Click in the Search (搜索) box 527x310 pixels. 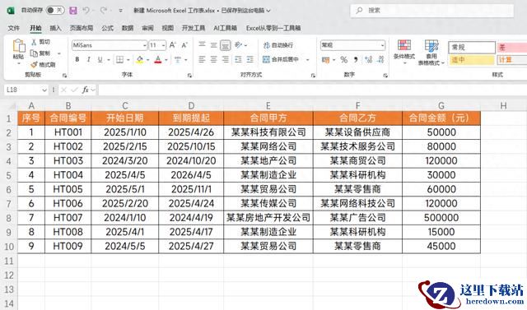point(432,11)
